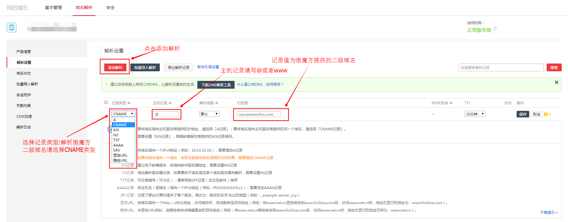Choose A in record type list
Image resolution: width=568 pixels, height=222 pixels.
pos(123,120)
